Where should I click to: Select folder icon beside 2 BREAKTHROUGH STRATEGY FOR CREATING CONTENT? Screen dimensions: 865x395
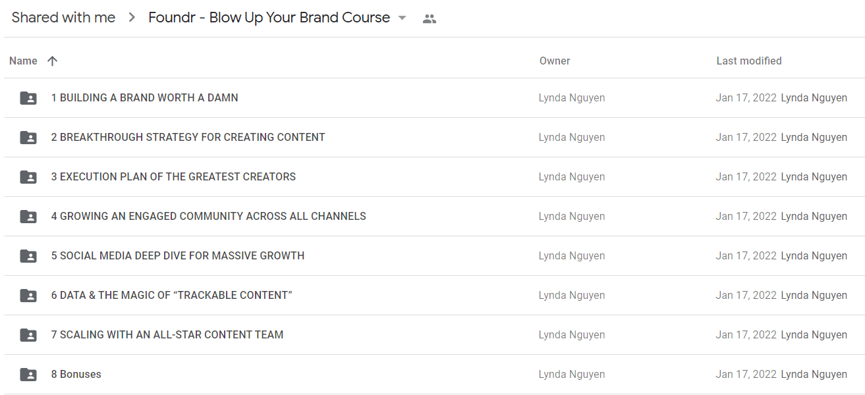28,138
